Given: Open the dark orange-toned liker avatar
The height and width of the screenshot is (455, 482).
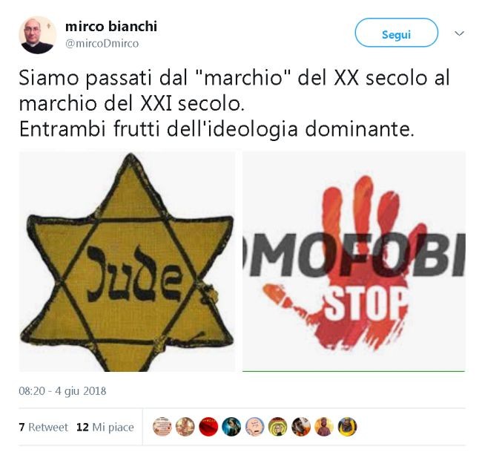Looking at the screenshot, I should (x=301, y=427).
